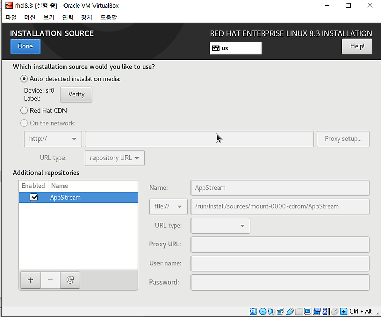Click the Enabled column header
This screenshot has height=317, width=381.
34,186
